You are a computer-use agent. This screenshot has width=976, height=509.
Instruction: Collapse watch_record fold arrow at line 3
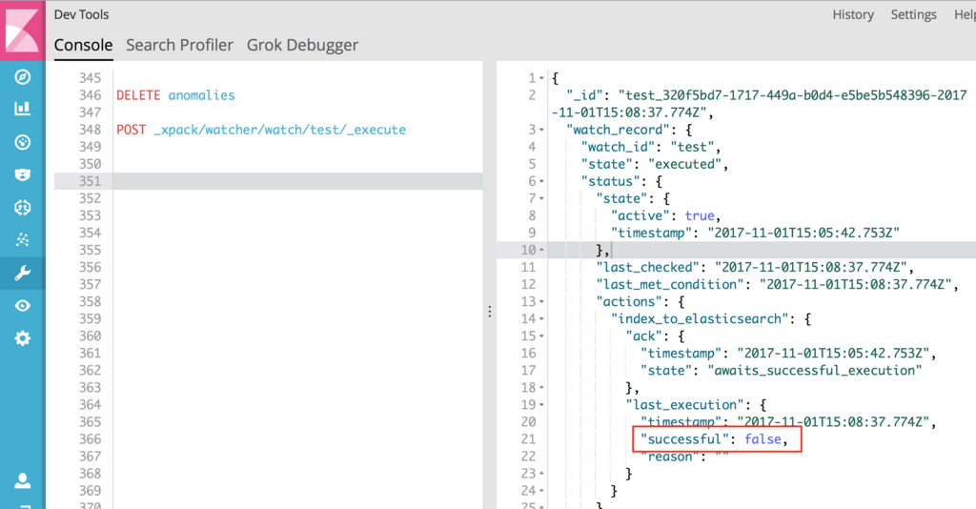pyautogui.click(x=541, y=130)
